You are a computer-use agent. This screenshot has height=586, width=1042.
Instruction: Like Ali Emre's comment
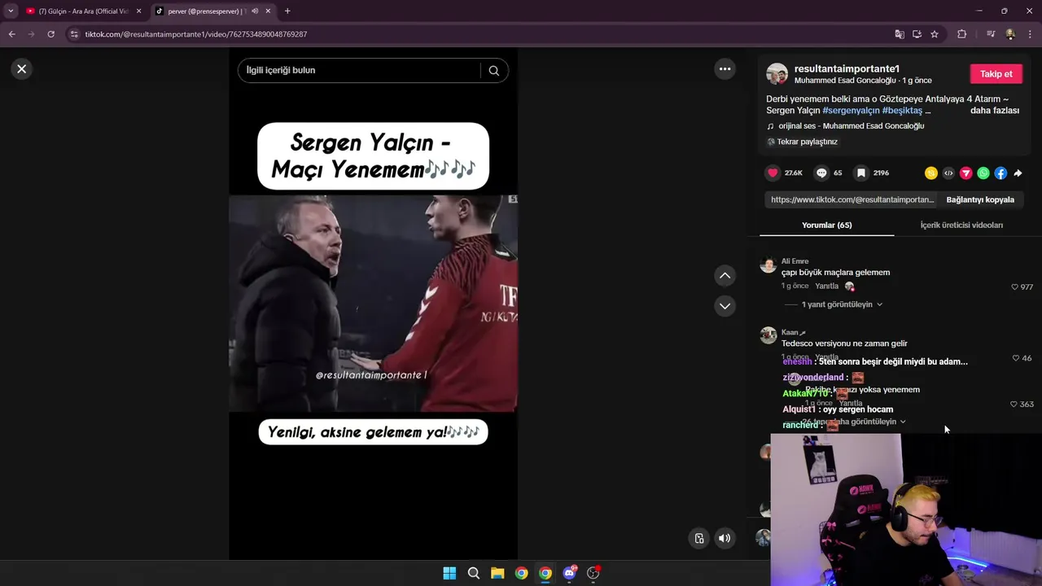pos(1015,287)
